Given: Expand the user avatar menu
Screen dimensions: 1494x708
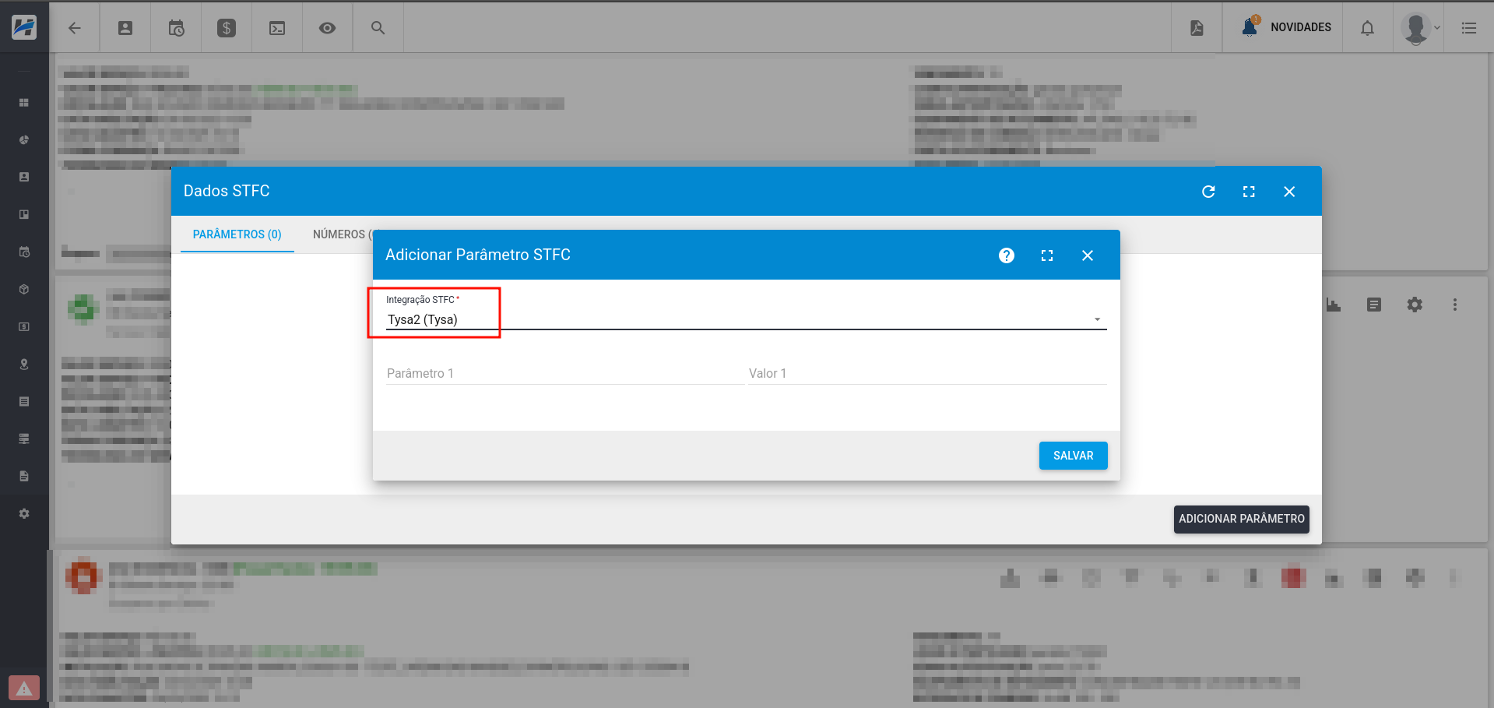Looking at the screenshot, I should [x=1419, y=28].
